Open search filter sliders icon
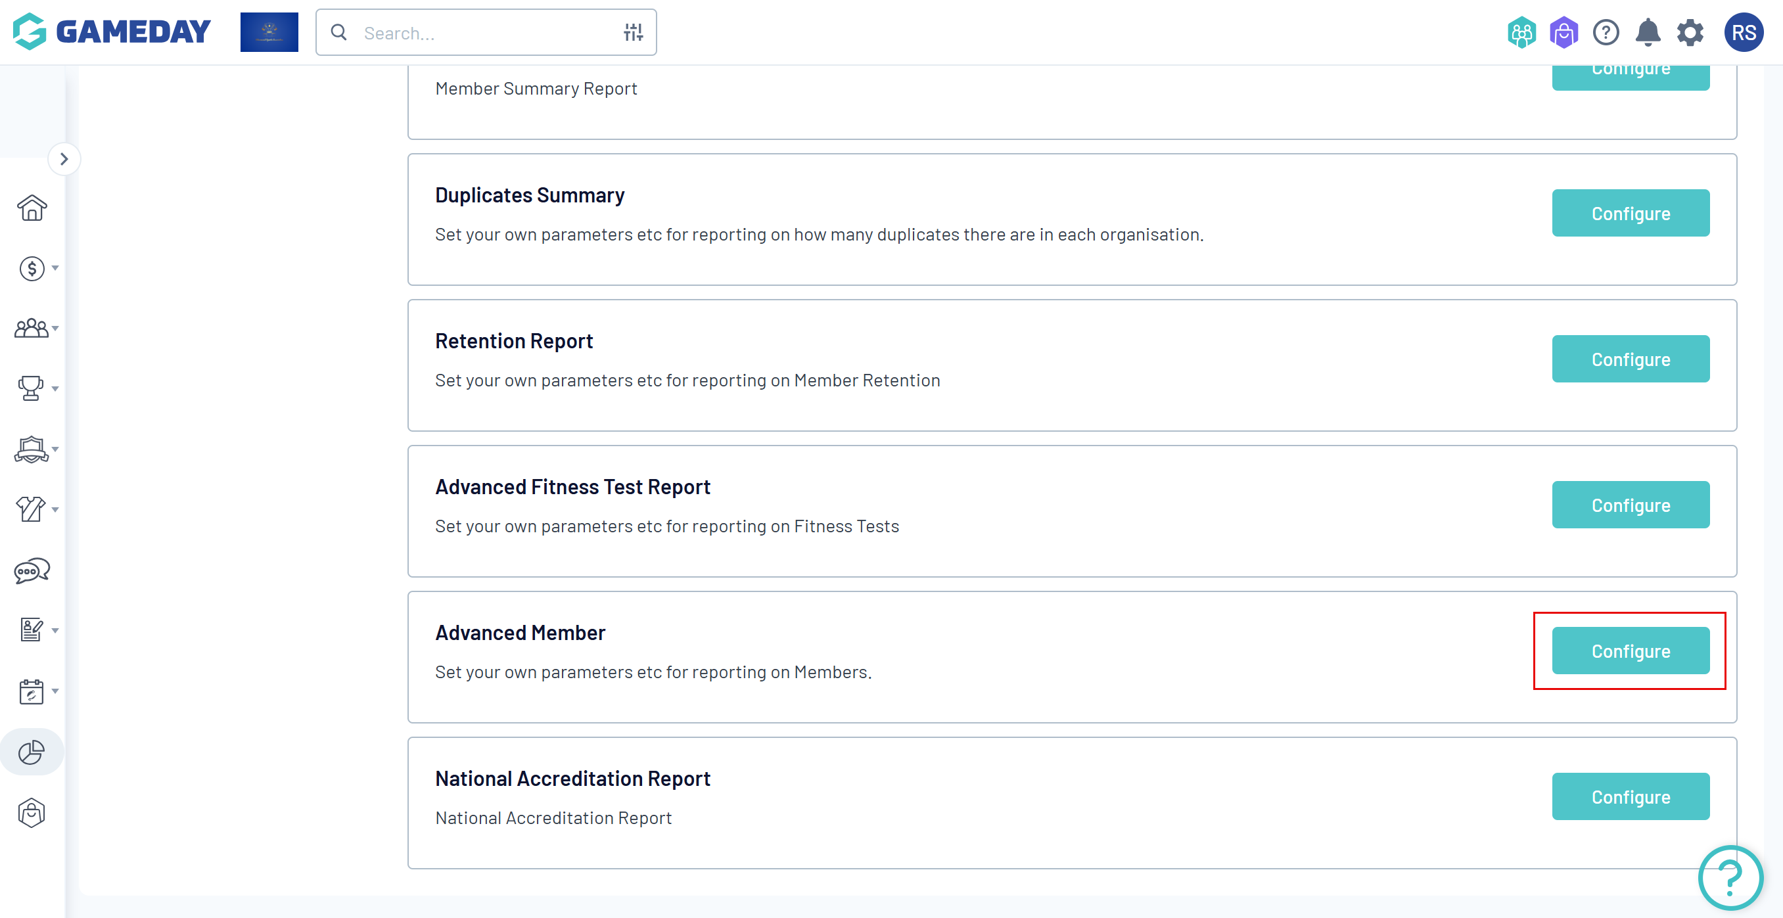The image size is (1783, 918). point(633,33)
